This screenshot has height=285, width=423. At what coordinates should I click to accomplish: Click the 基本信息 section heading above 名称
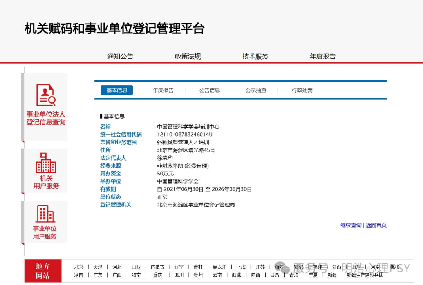pyautogui.click(x=114, y=116)
